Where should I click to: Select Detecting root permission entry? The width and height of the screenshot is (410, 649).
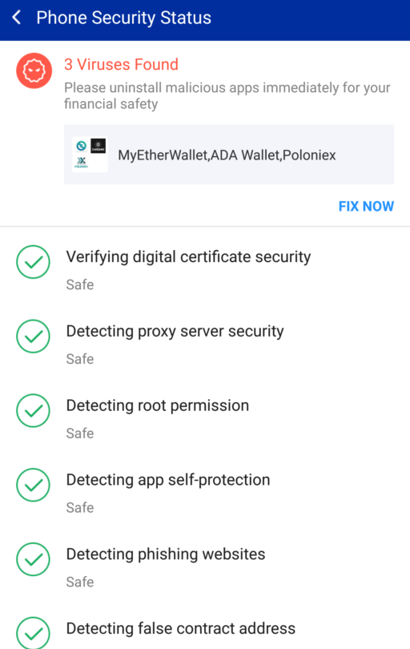tap(205, 418)
